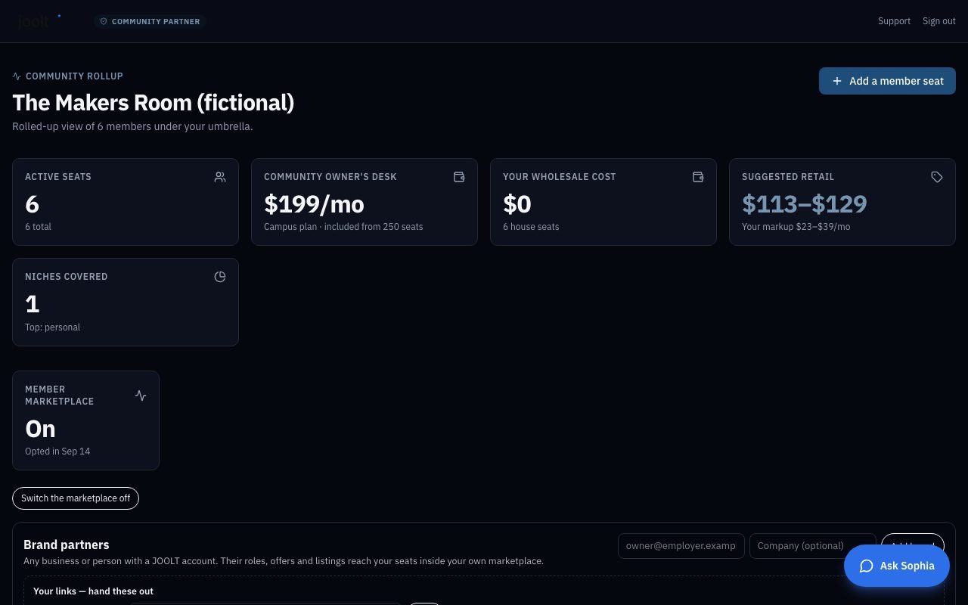Sign out of the account

(939, 21)
